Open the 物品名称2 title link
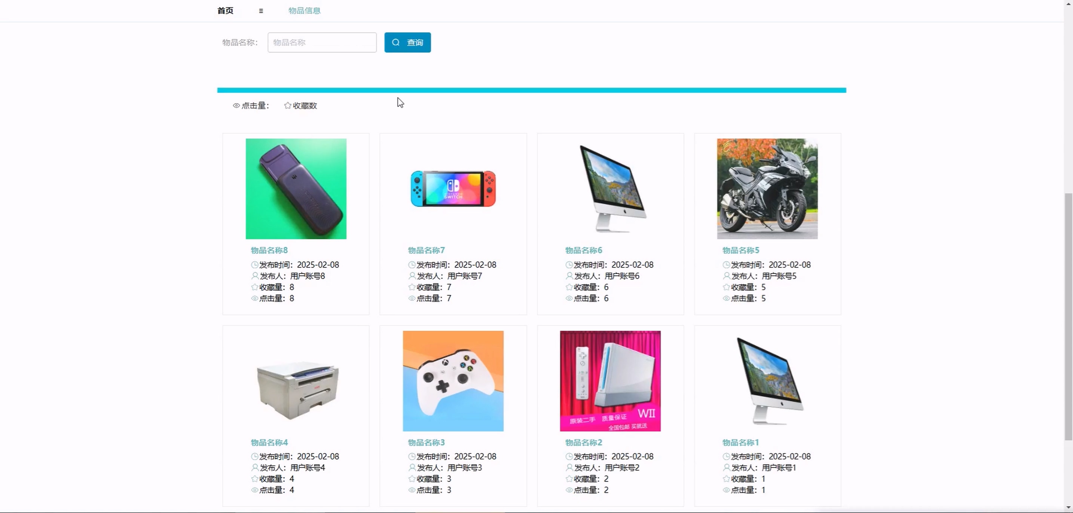Viewport: 1073px width, 513px height. [x=584, y=443]
